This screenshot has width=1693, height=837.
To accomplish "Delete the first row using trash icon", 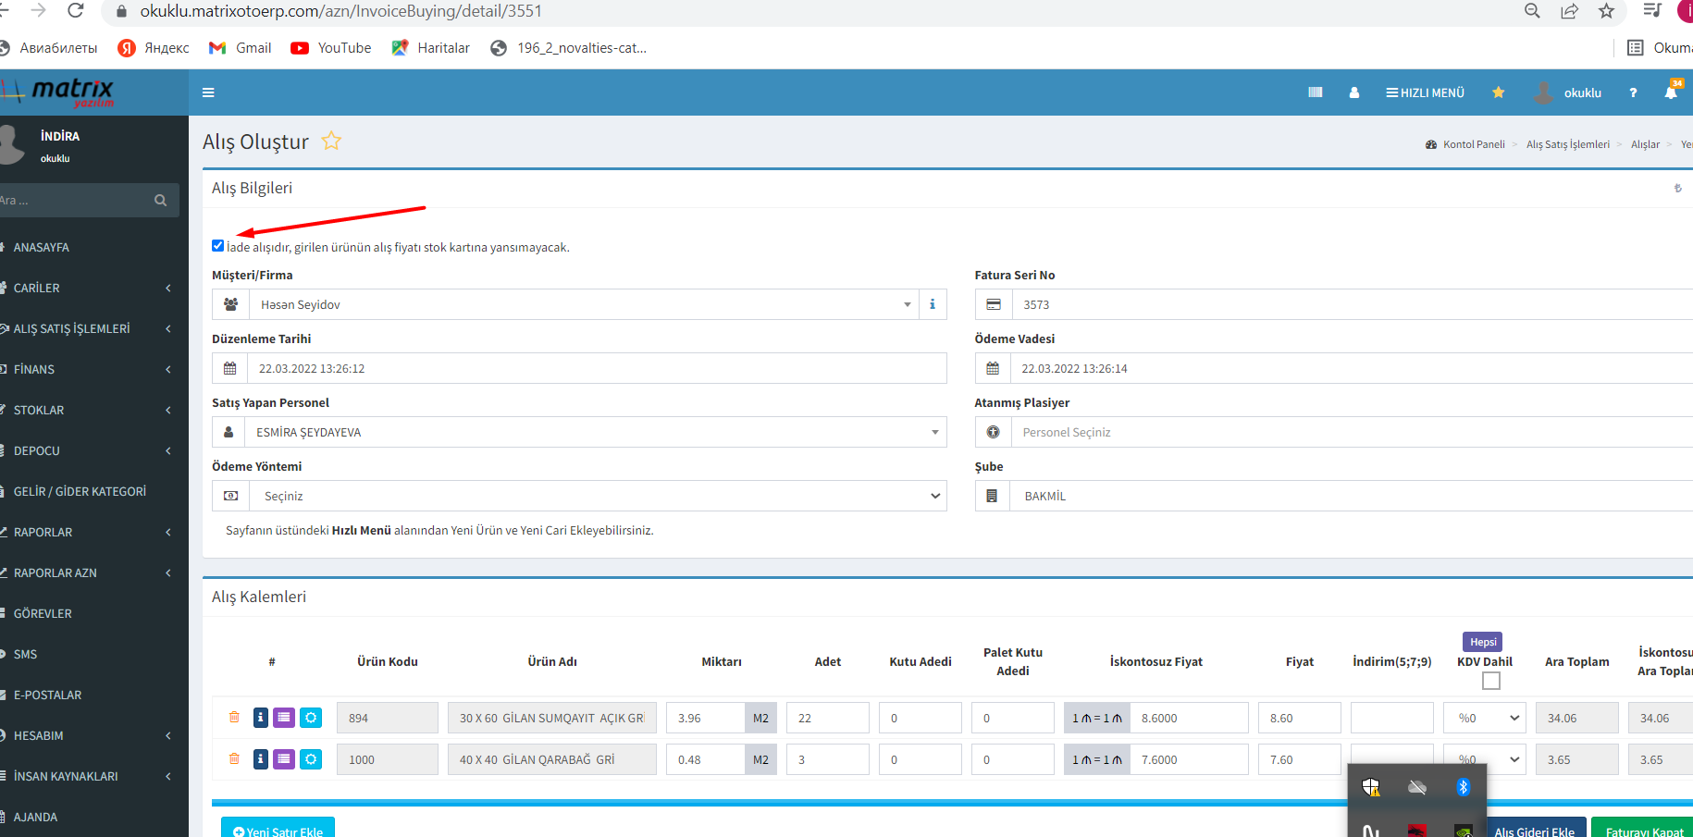I will 234,718.
